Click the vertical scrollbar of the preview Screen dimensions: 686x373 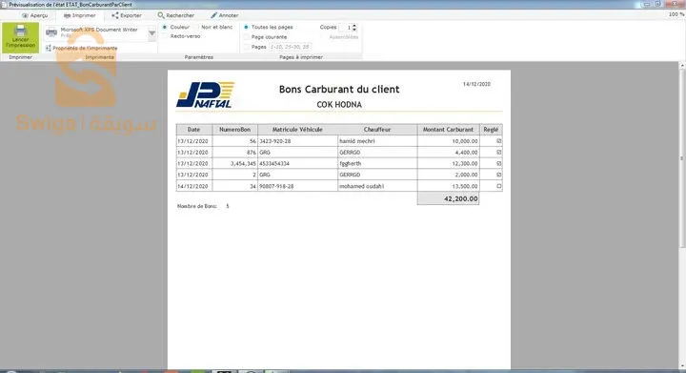coord(682,157)
